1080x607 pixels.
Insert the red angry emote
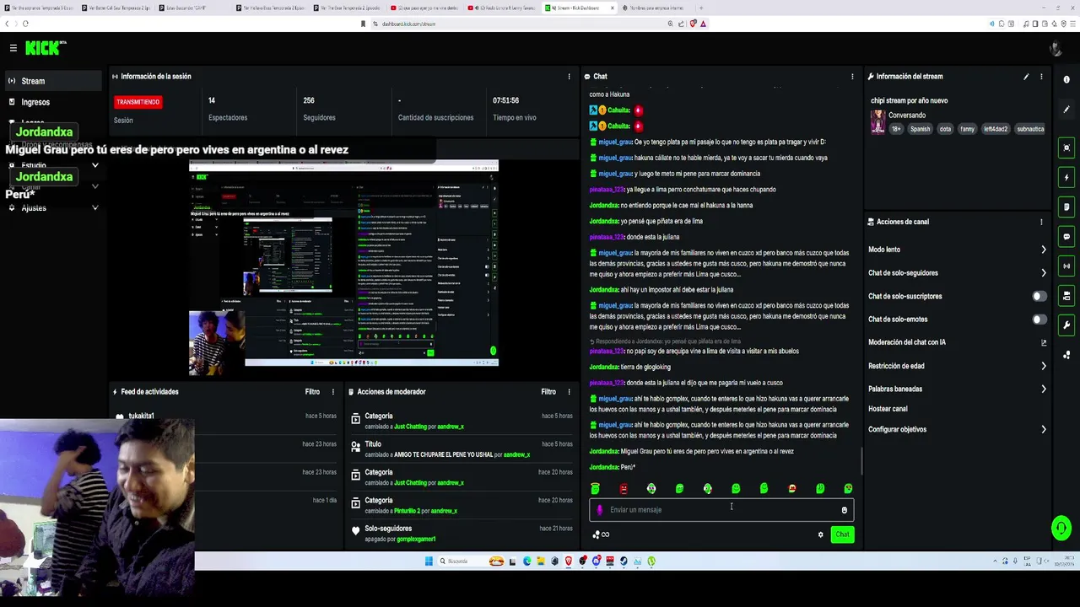(624, 488)
